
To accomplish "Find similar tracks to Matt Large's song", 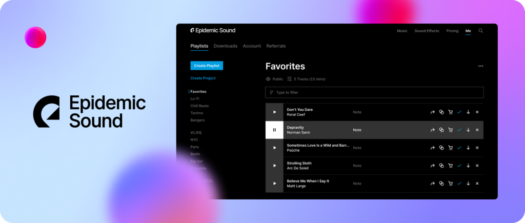I will pyautogui.click(x=441, y=184).
